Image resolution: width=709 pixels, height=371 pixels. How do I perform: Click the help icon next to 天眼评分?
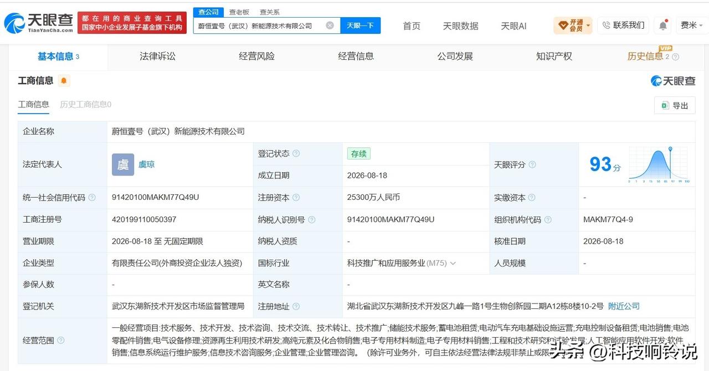pos(532,165)
